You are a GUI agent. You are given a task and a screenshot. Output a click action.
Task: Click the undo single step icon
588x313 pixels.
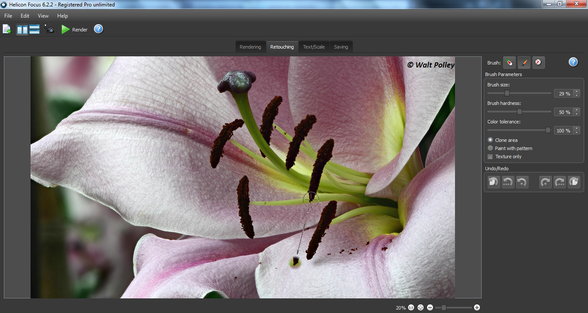tap(522, 182)
